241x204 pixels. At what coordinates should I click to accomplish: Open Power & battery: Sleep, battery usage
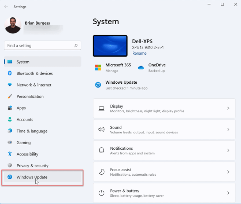164,193
